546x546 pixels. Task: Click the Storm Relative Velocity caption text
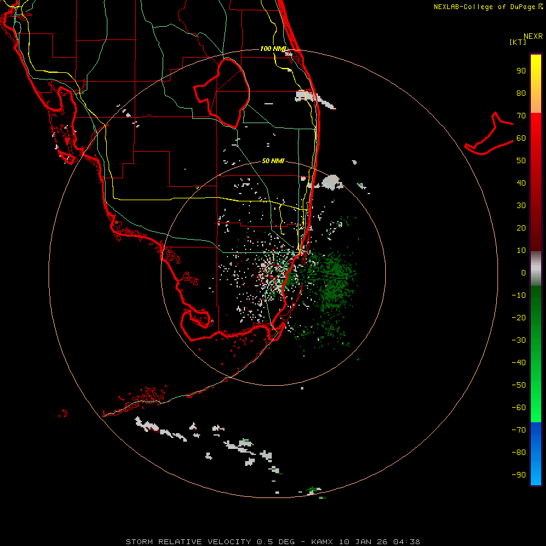[x=272, y=542]
